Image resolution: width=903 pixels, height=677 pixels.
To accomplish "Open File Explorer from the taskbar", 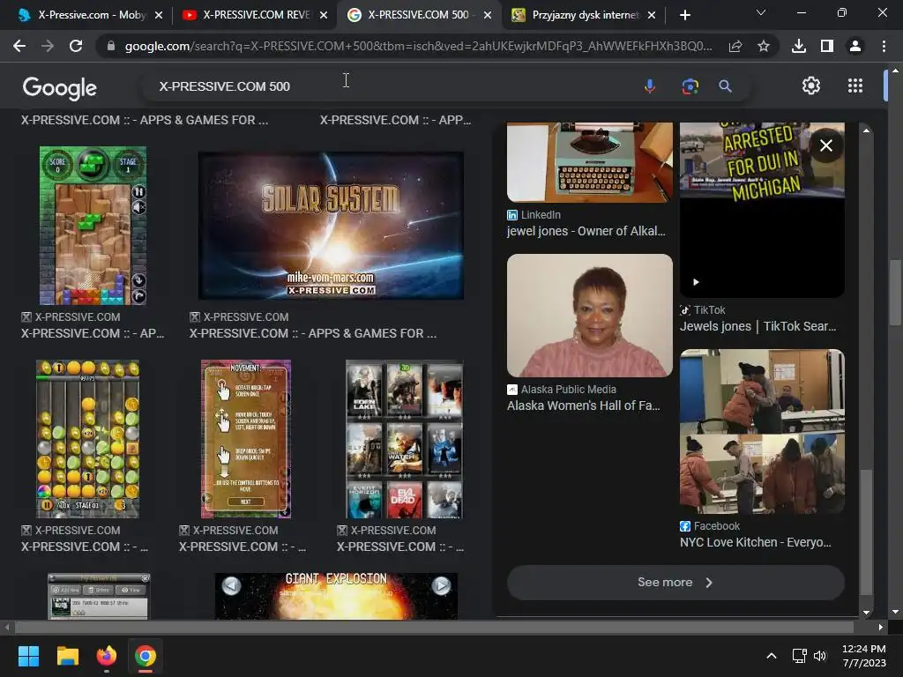I will tap(67, 656).
